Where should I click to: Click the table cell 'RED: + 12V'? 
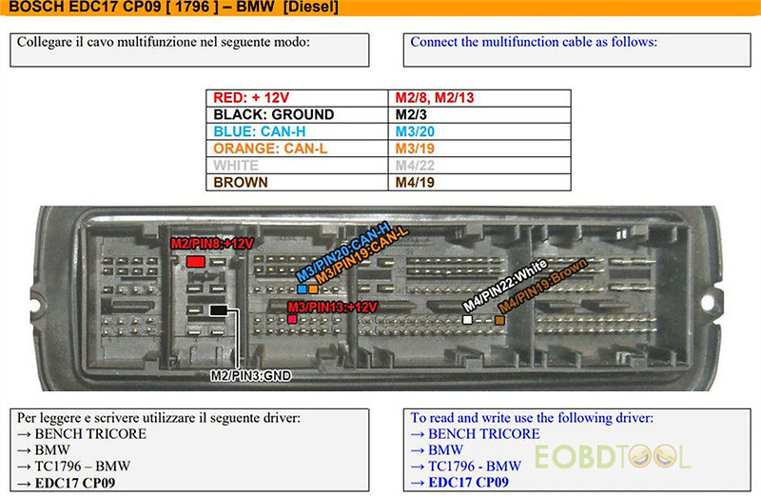pyautogui.click(x=297, y=98)
